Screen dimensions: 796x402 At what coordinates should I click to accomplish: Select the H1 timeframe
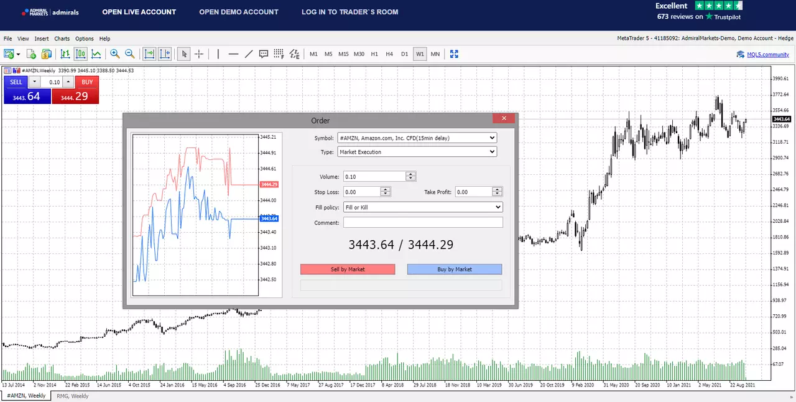tap(374, 54)
